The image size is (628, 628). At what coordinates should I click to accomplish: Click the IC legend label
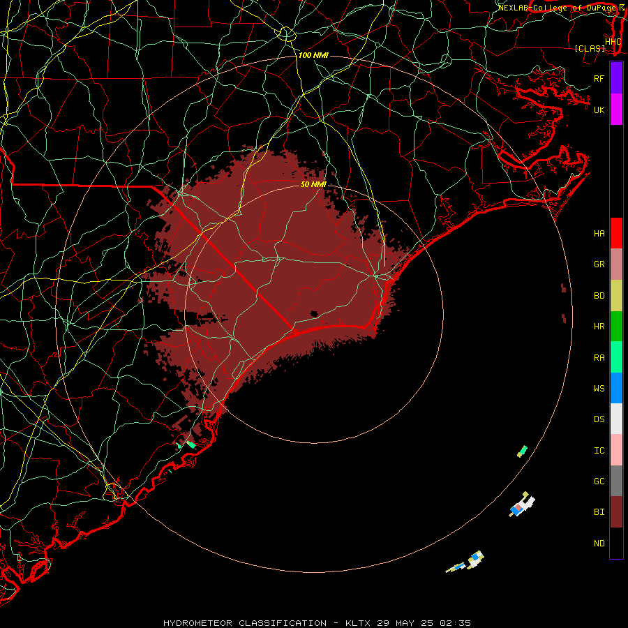click(x=599, y=451)
